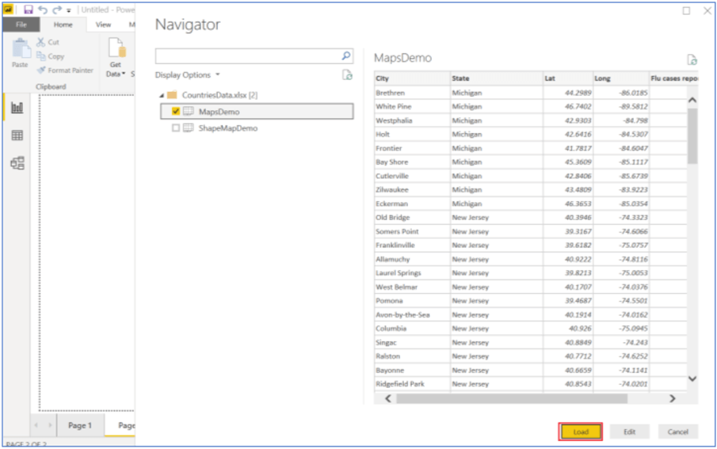This screenshot has height=449, width=717.
Task: Click the 44.2989 latitude cell
Action: (568, 93)
